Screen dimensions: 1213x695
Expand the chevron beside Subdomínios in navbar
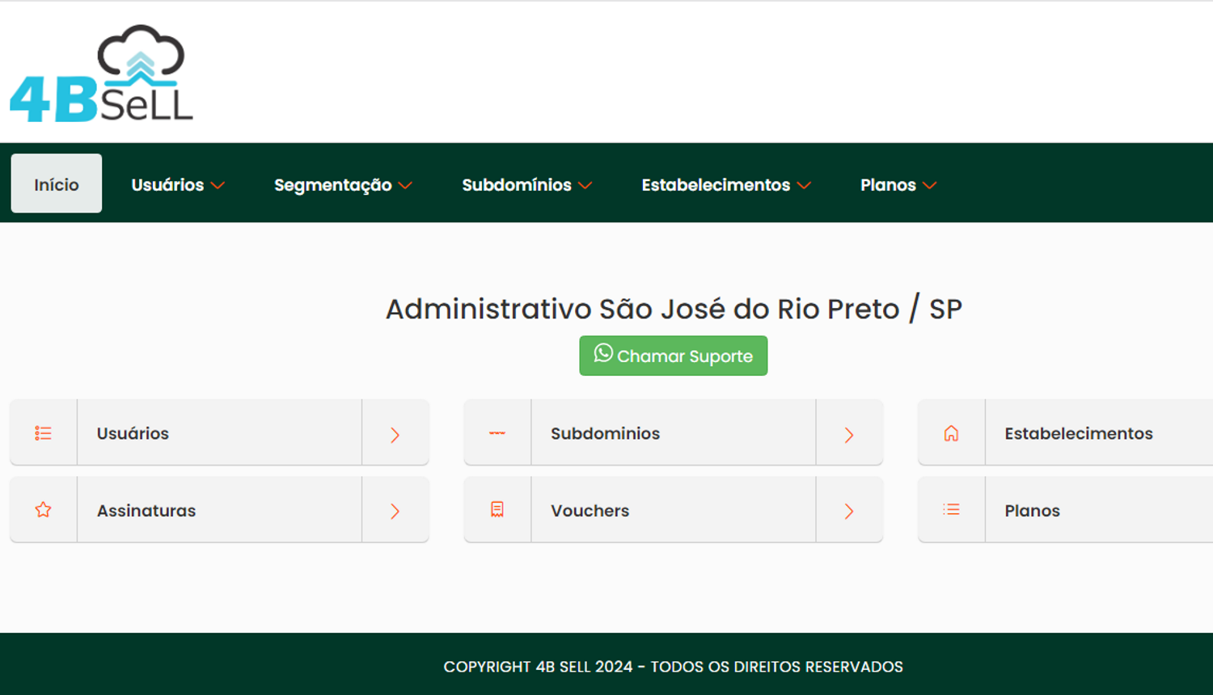pyautogui.click(x=585, y=186)
